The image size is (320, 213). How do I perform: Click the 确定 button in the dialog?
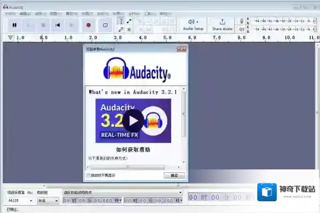174,175
